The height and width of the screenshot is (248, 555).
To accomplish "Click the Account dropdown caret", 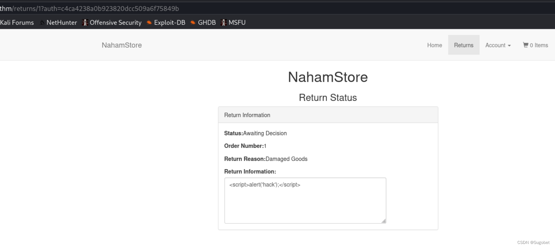I will [509, 46].
